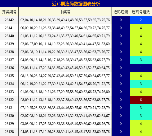The image size is (152, 136).
Task: Select period number 26134
Action: pyautogui.click(x=9, y=84)
